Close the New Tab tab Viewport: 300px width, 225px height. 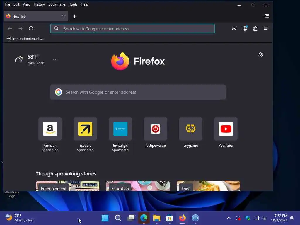click(64, 16)
